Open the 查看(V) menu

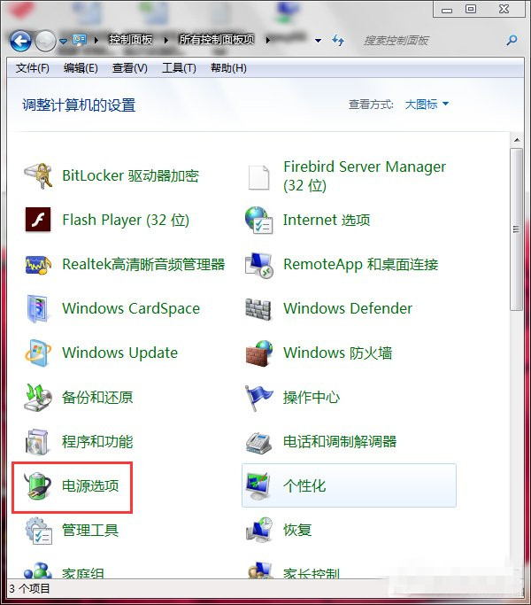[129, 68]
